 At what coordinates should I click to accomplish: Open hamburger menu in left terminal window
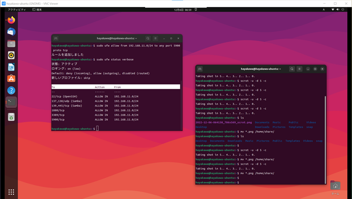pos(156,39)
